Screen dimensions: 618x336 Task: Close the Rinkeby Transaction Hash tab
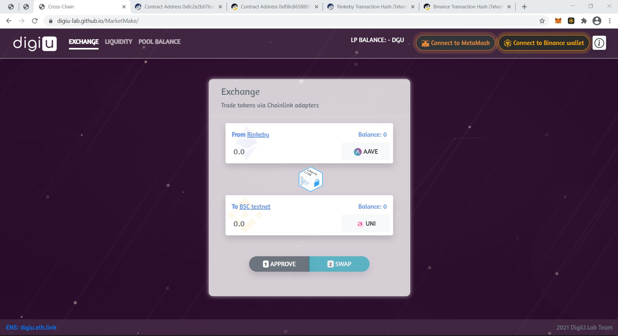[413, 7]
